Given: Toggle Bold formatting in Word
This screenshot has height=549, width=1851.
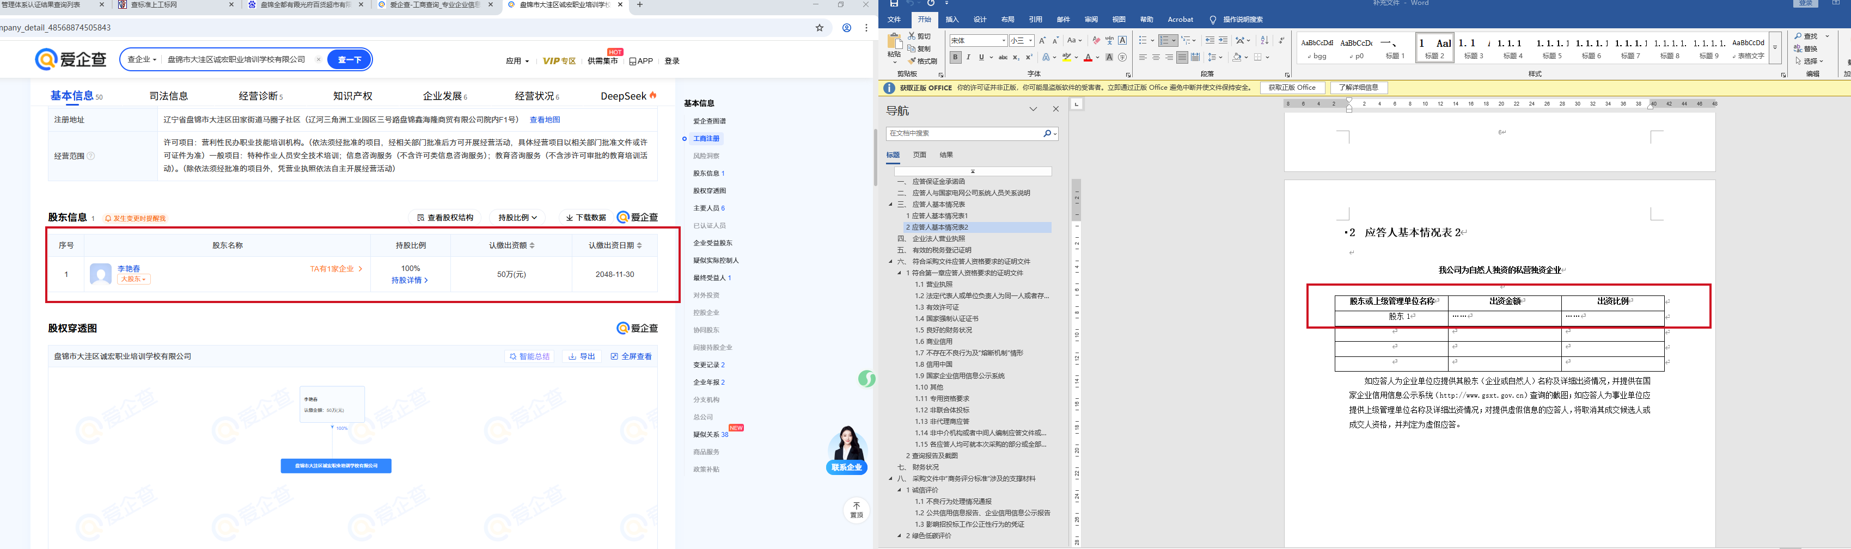Looking at the screenshot, I should pyautogui.click(x=956, y=58).
